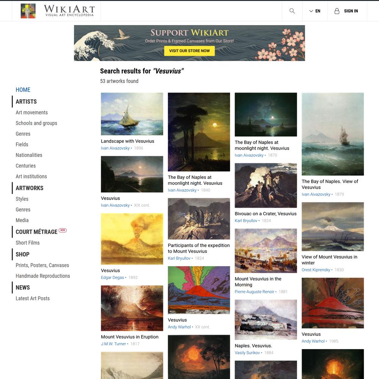Image resolution: width=379 pixels, height=379 pixels.
Task: Open the J.M.W. Turner artist link
Action: [113, 344]
